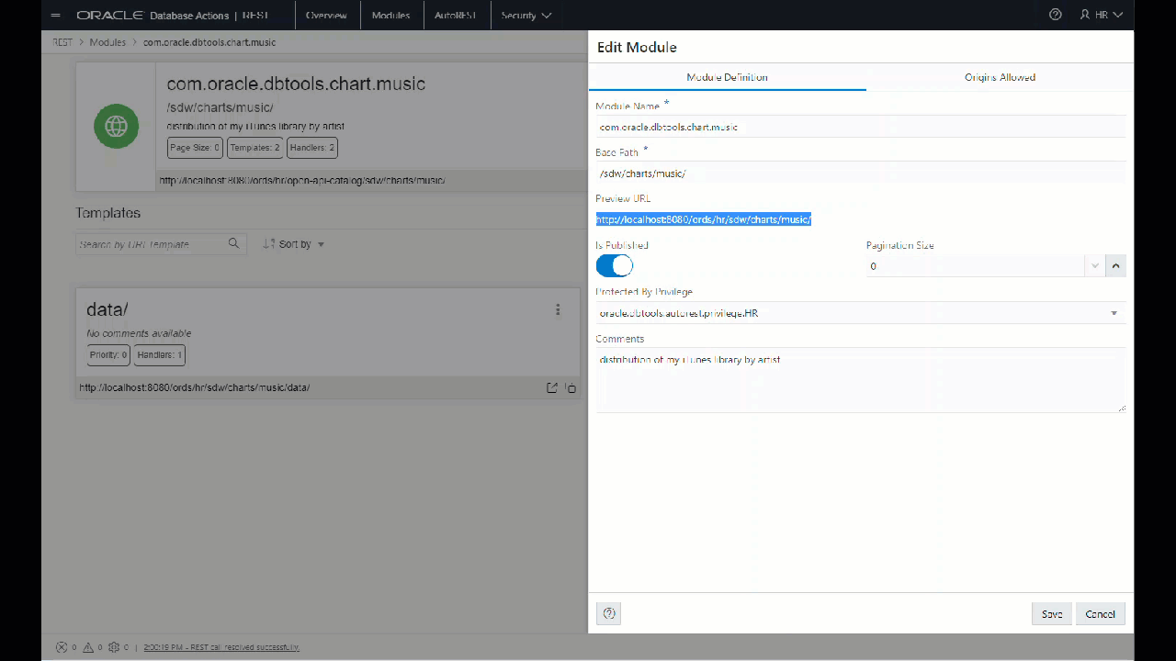Increase Pagination Size with up arrow
Viewport: 1176px width, 661px height.
[1115, 266]
